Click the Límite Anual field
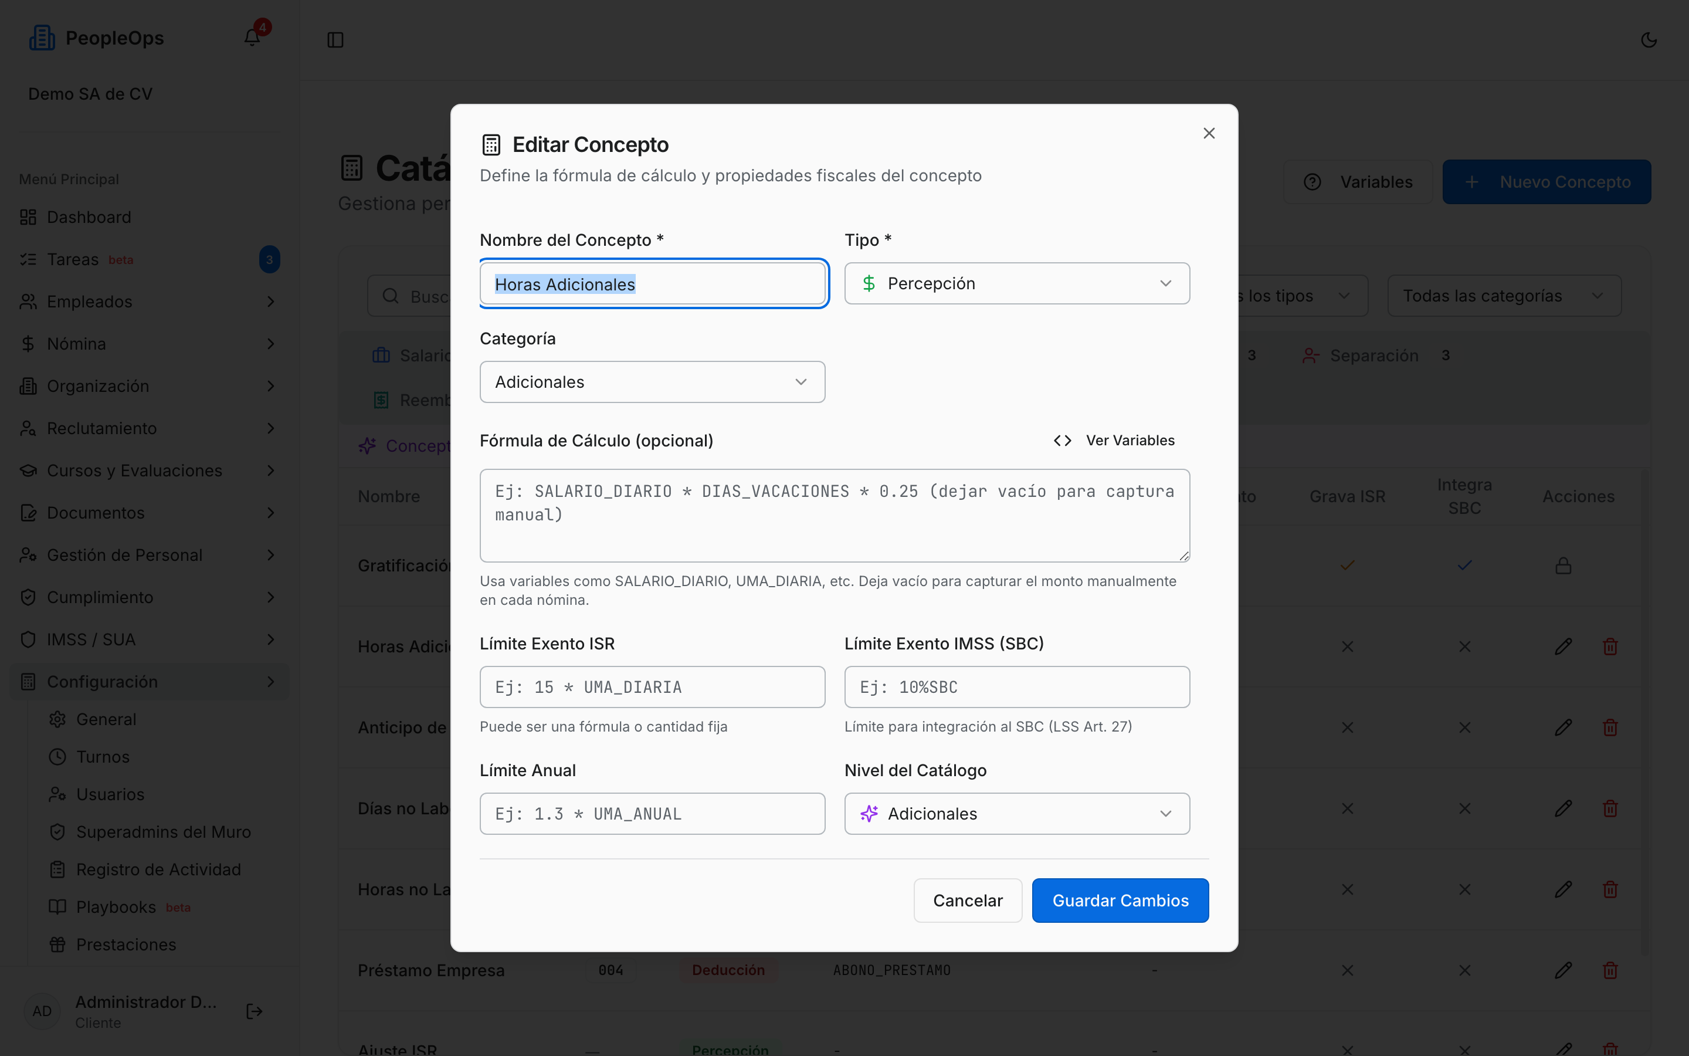1689x1056 pixels. pyautogui.click(x=653, y=814)
